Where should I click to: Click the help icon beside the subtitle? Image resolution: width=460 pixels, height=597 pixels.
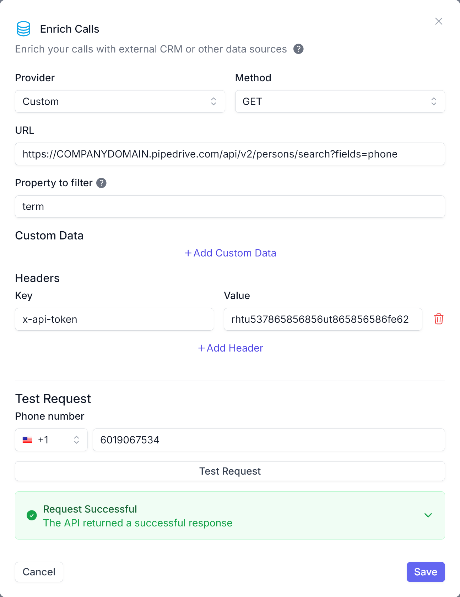click(298, 49)
